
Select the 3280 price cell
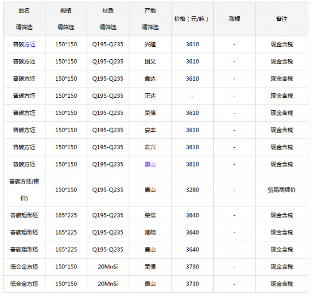[x=192, y=190]
